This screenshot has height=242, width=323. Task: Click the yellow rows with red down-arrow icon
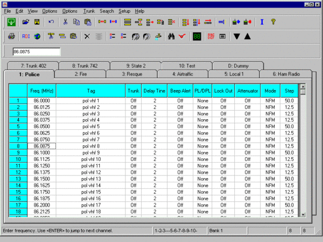[186, 22]
